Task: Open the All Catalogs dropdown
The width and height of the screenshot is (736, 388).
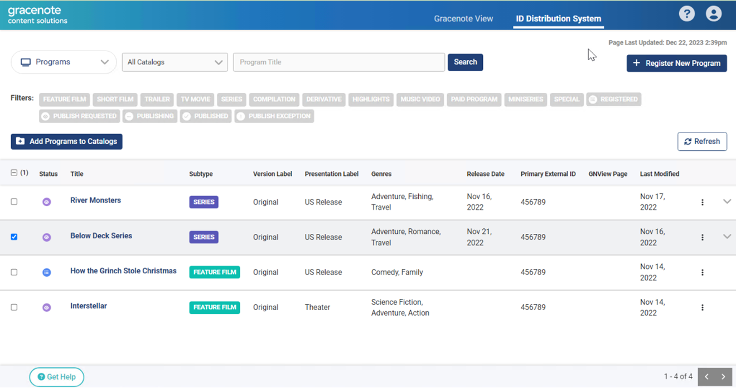Action: [175, 62]
